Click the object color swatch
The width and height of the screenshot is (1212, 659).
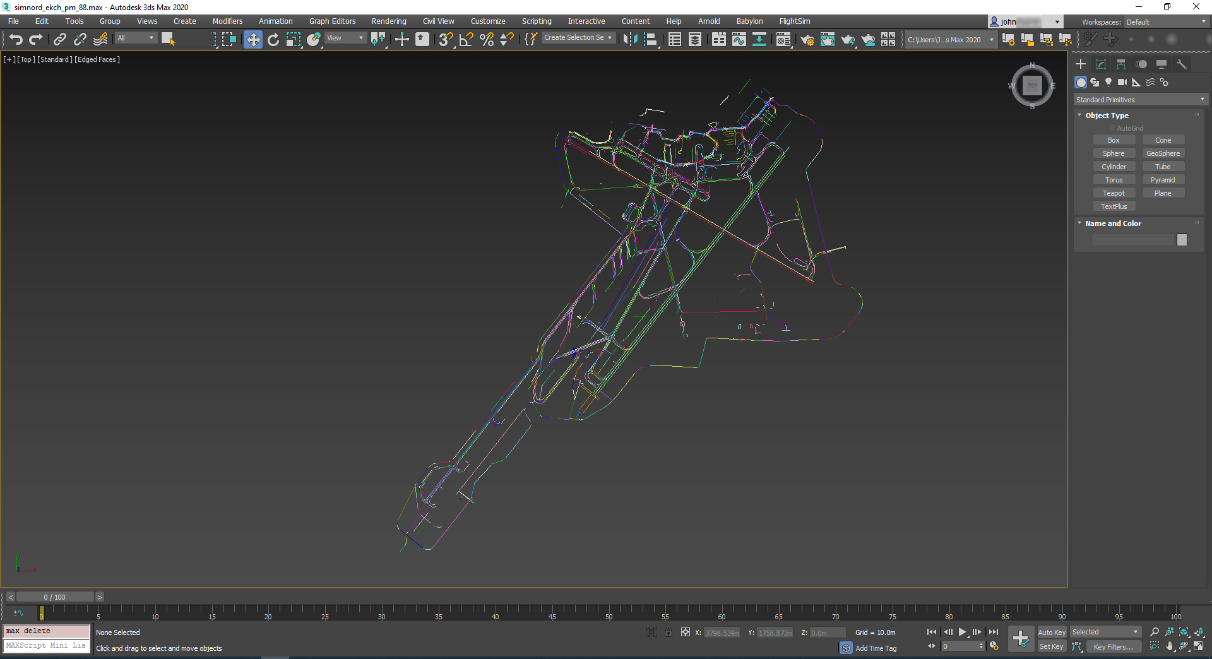1182,240
